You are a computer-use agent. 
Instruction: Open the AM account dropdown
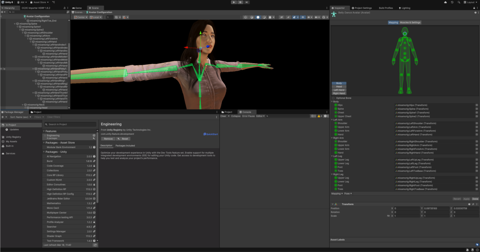22,2
